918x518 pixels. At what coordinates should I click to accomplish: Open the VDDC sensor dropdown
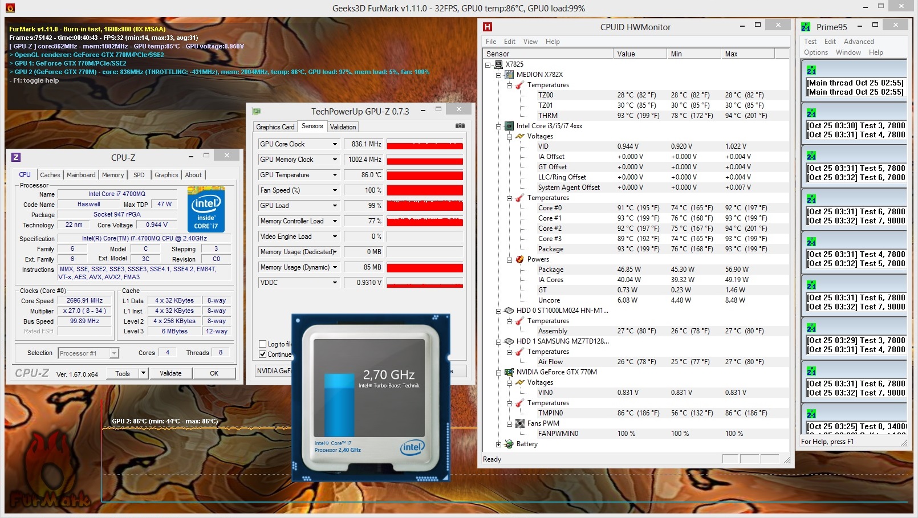pyautogui.click(x=335, y=283)
